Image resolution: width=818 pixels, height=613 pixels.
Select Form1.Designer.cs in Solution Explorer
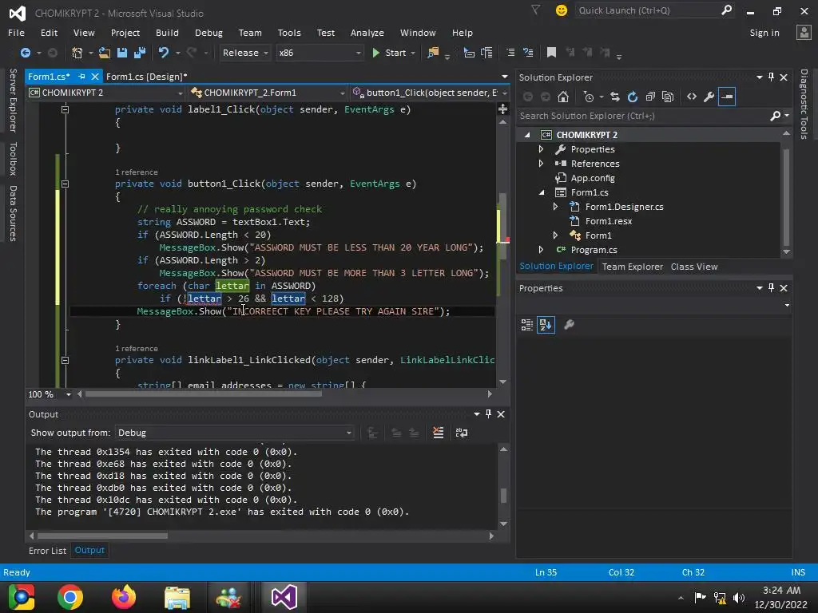pyautogui.click(x=624, y=207)
